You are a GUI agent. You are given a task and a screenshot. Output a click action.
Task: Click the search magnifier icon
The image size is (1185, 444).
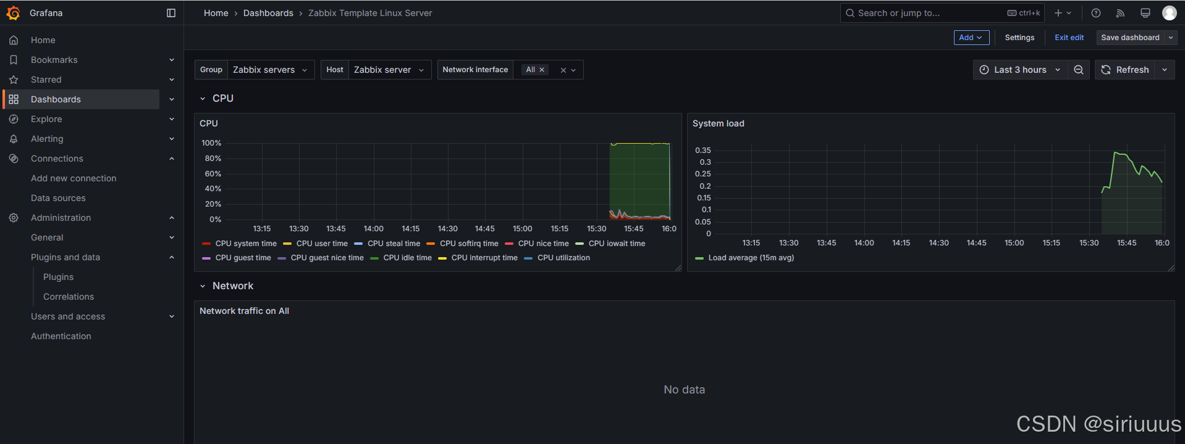click(x=850, y=13)
